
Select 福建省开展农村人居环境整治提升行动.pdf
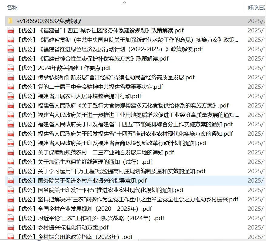click(79, 96)
